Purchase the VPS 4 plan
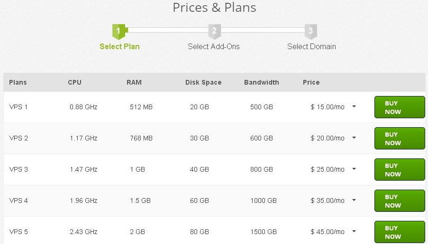The width and height of the screenshot is (428, 244). (x=400, y=201)
